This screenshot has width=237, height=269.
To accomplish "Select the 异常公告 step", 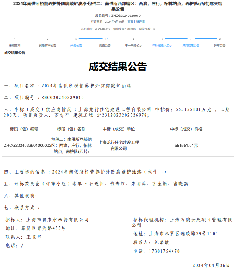I will [x=219, y=45].
